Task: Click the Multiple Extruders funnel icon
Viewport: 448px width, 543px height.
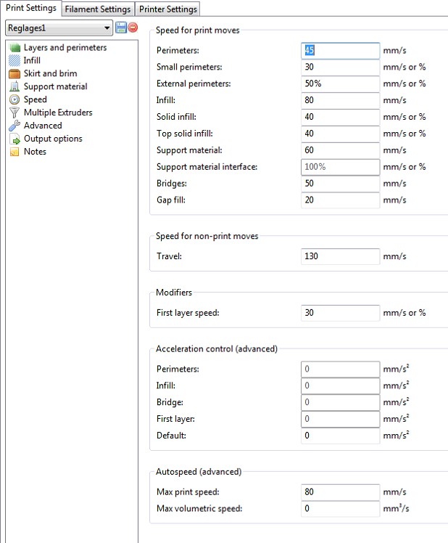Action: 14,113
